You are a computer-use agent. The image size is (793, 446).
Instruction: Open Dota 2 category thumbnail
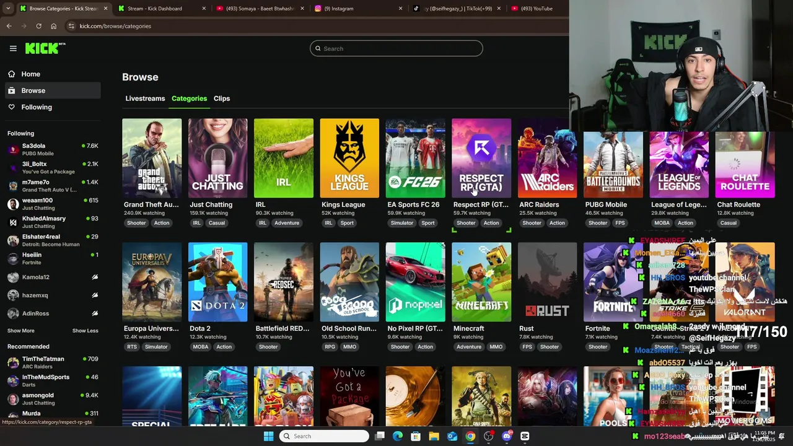(217, 282)
